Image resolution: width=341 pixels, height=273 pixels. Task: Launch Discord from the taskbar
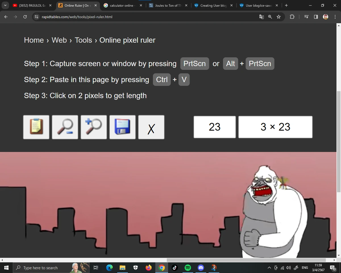click(201, 268)
